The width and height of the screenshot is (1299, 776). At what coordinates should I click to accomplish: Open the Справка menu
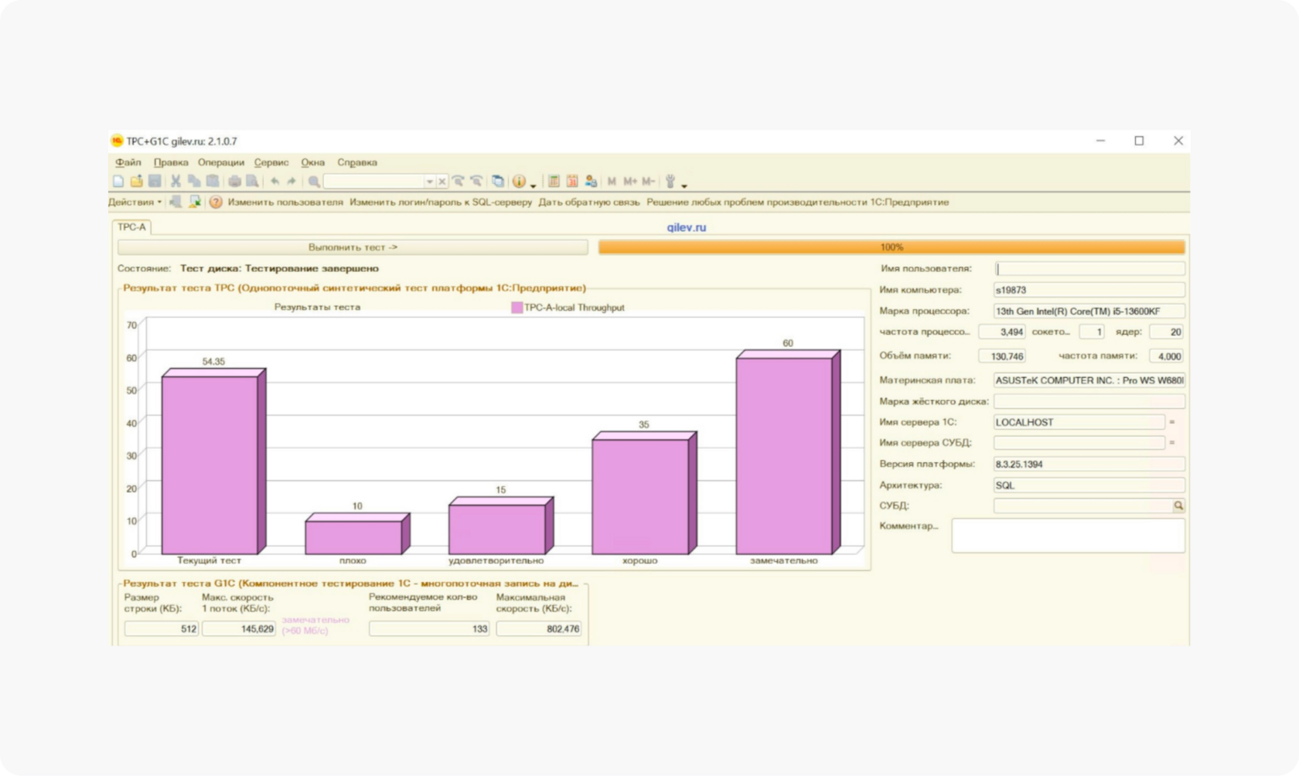(357, 162)
